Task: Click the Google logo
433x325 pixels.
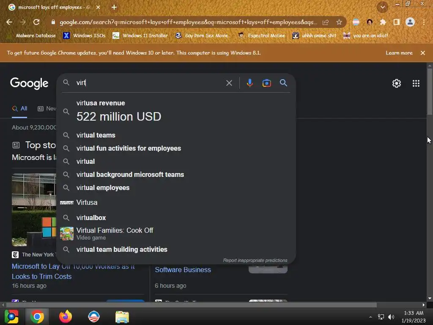Action: 29,83
